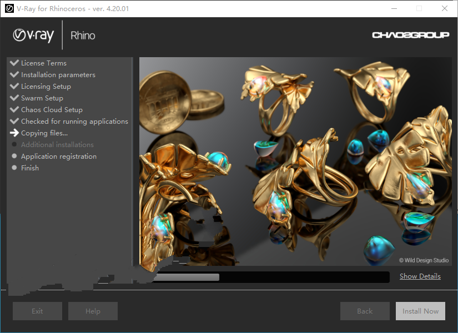
Task: Click the V-Ray for Rhinoceros window title
Action: coord(73,8)
